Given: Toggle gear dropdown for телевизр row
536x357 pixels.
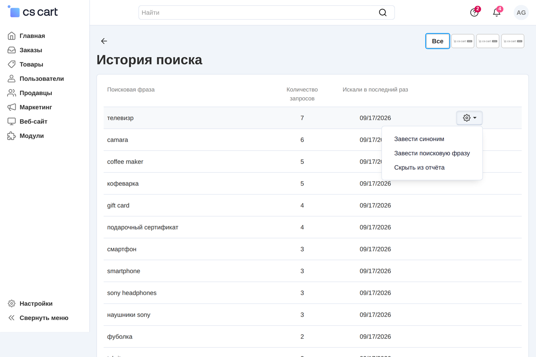Looking at the screenshot, I should click(469, 118).
